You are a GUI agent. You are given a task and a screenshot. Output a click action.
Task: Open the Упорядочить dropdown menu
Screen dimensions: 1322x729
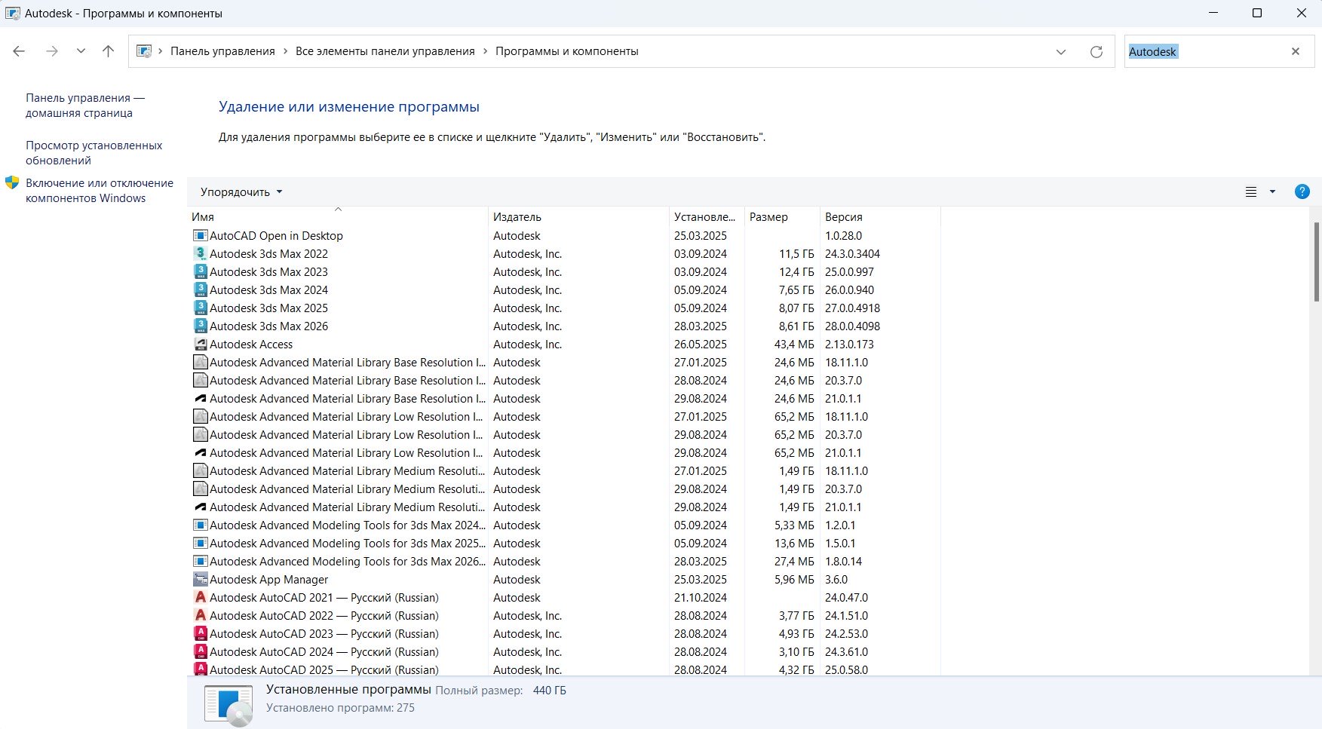[x=241, y=192]
